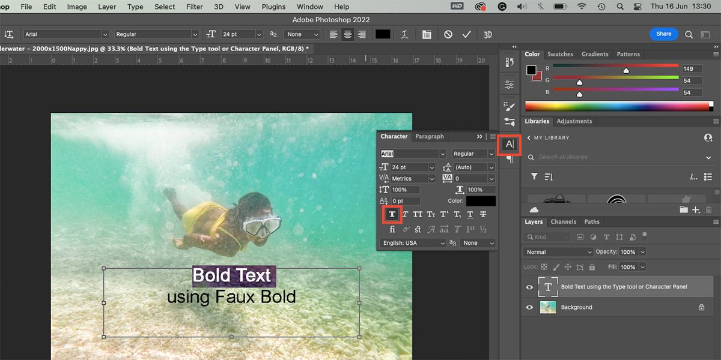Click the Create Warped Text icon
721x360 pixels.
406,35
